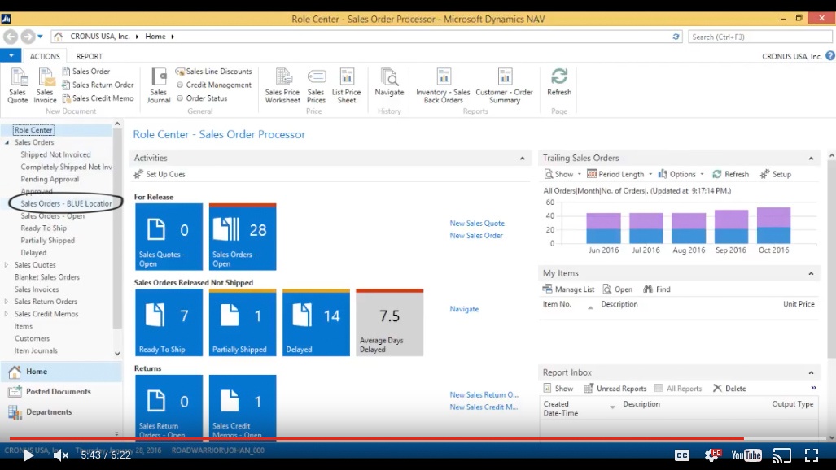Image resolution: width=836 pixels, height=470 pixels.
Task: Refresh the page from ribbon
Action: coord(558,83)
